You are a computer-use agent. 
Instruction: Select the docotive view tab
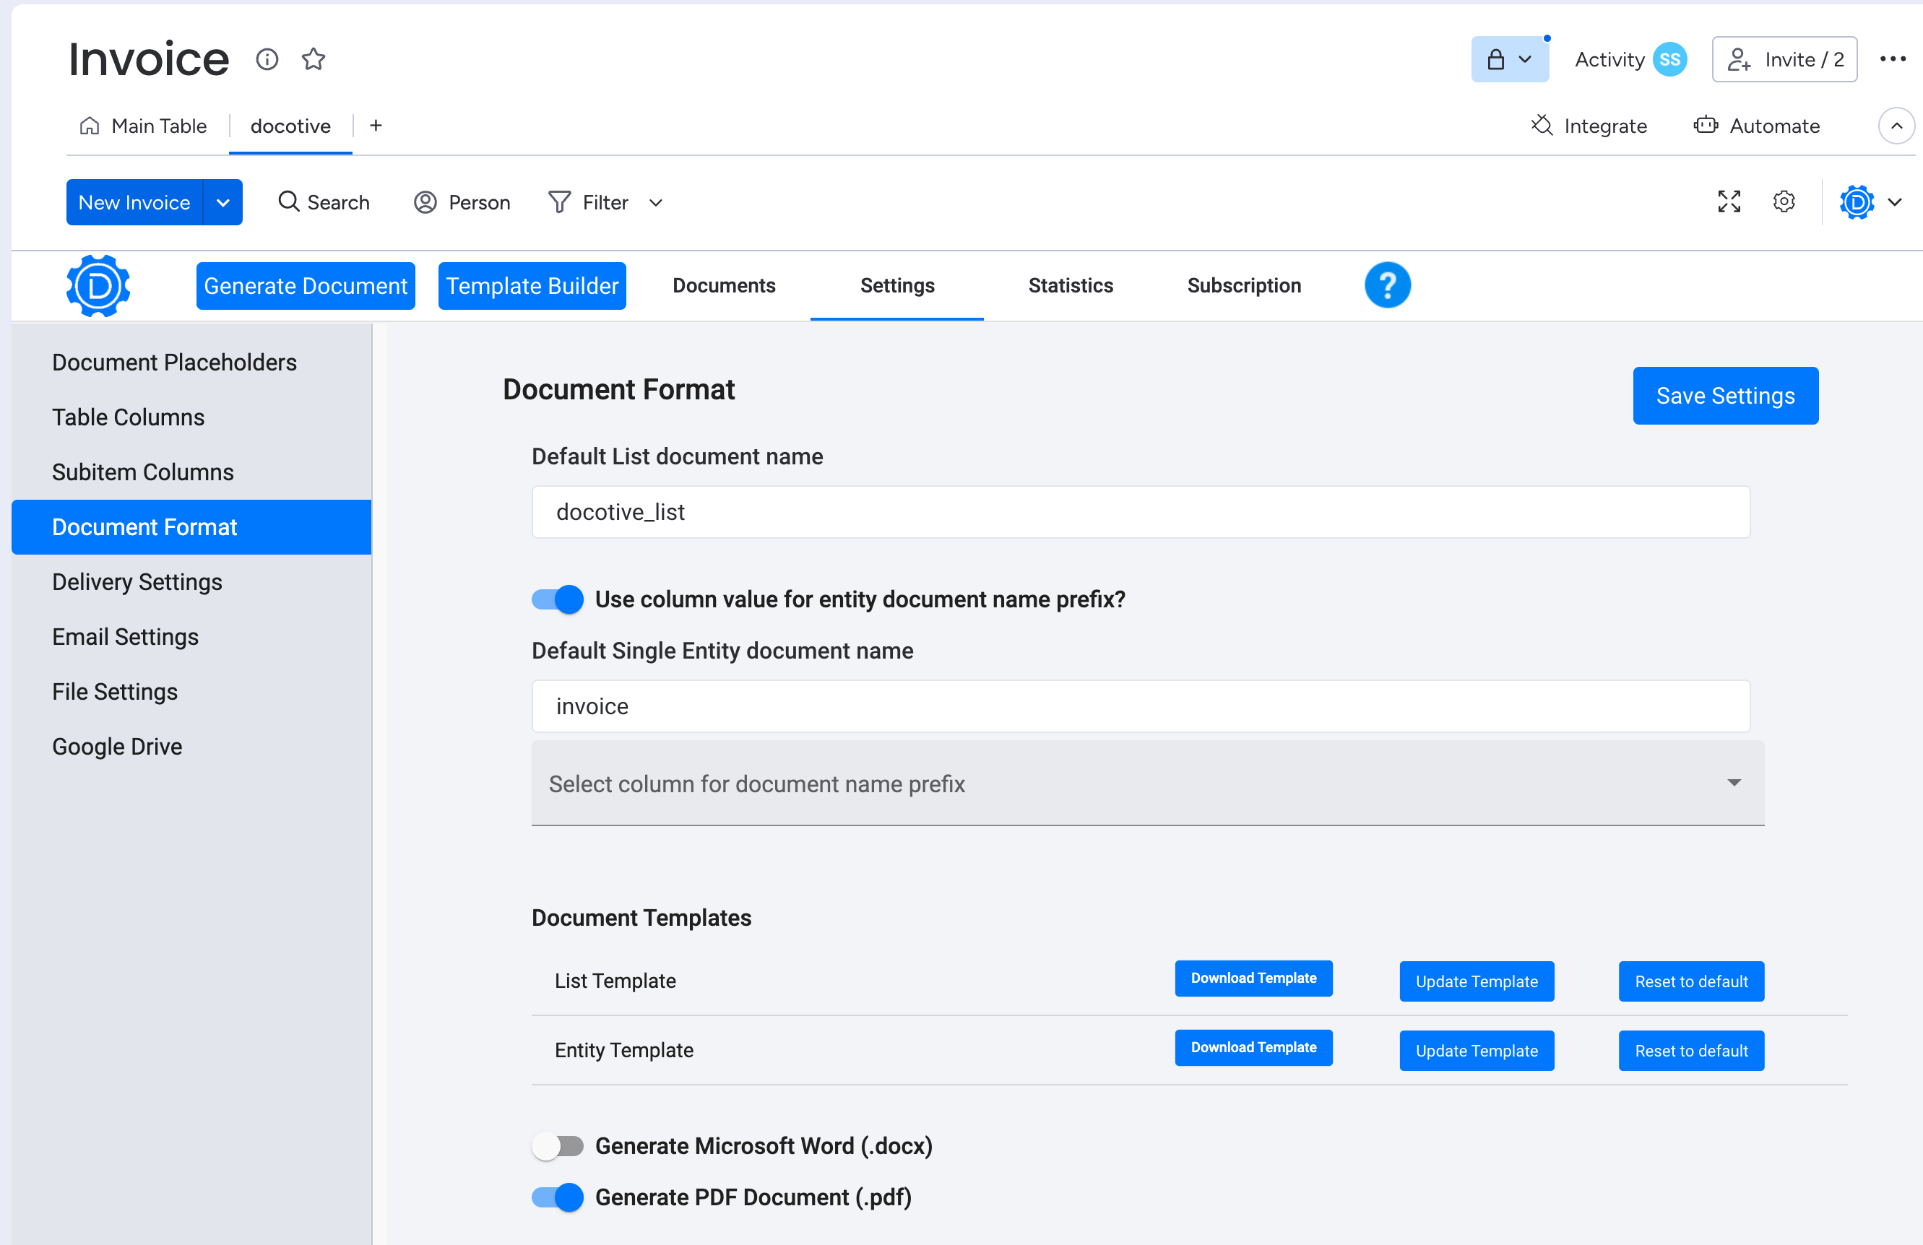coord(290,126)
